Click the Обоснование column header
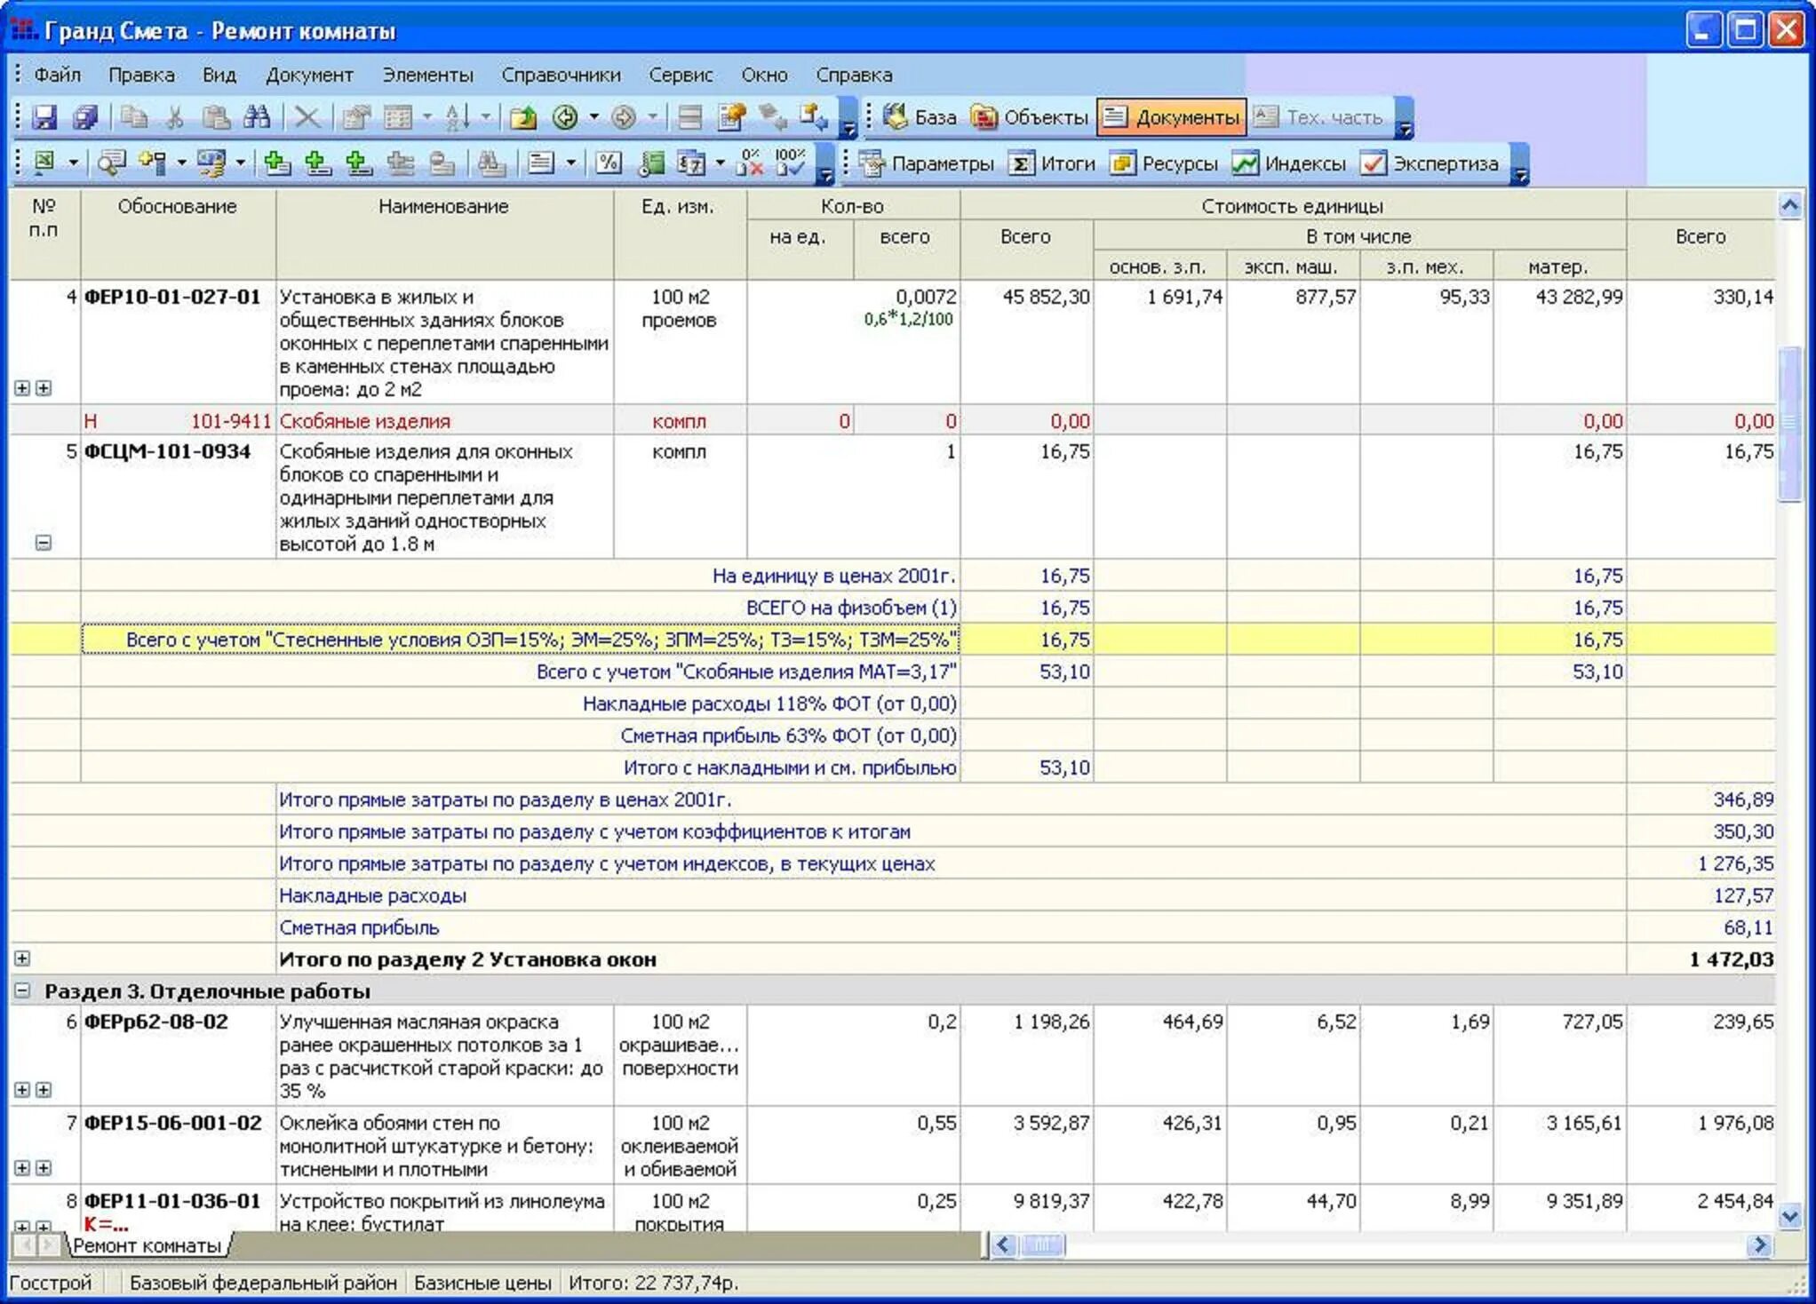 (x=178, y=234)
